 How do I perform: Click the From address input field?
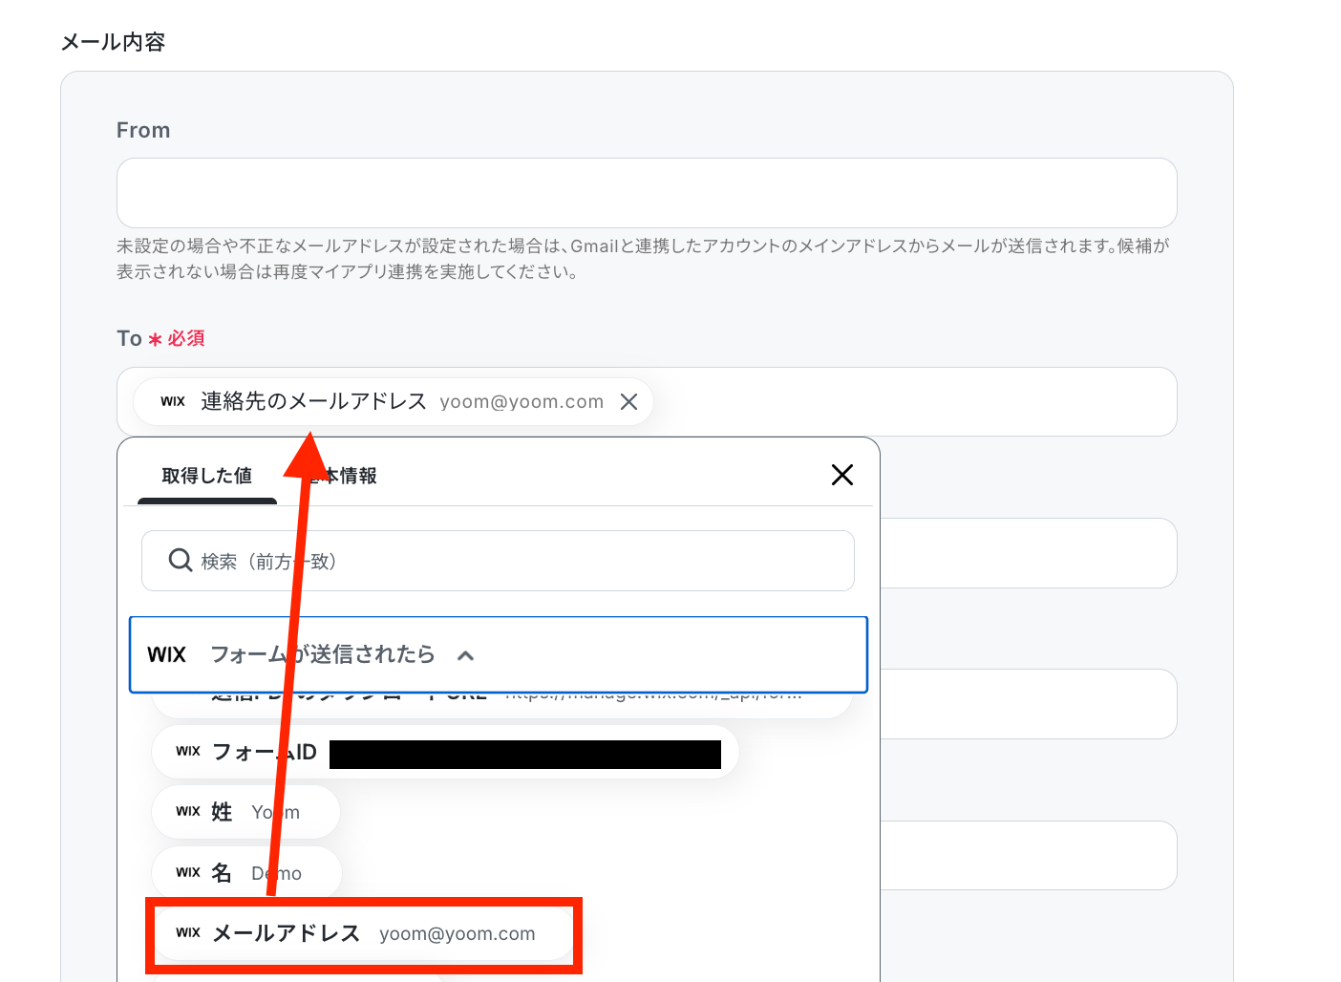coord(647,193)
